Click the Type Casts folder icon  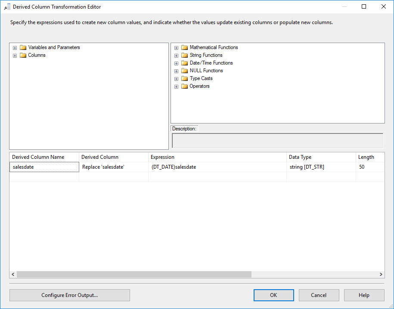coord(185,78)
